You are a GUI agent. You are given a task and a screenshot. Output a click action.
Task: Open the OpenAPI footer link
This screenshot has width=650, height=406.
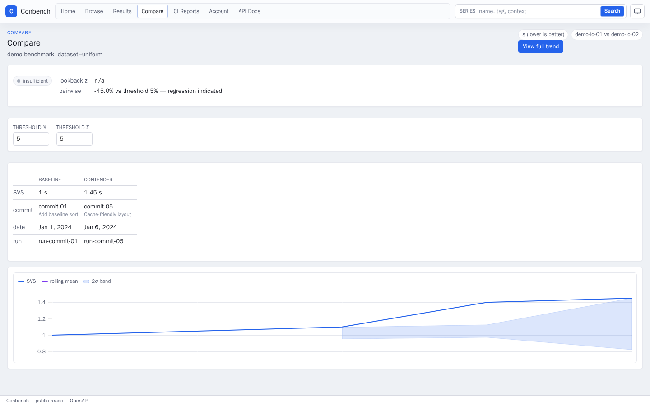coord(79,401)
